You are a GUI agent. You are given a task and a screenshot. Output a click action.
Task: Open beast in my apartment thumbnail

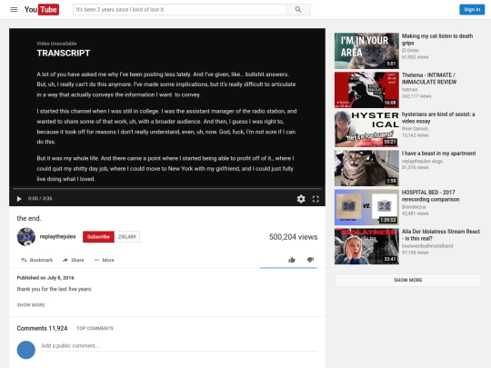366,168
